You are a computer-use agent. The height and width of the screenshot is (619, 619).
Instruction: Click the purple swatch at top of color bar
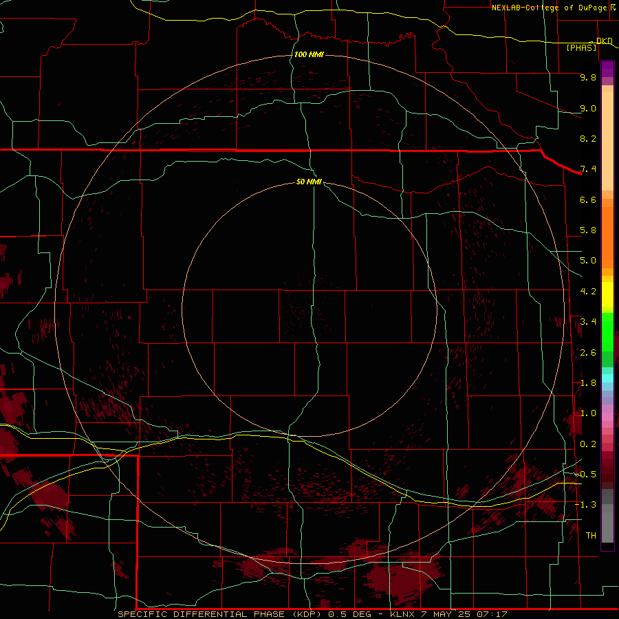pos(607,69)
